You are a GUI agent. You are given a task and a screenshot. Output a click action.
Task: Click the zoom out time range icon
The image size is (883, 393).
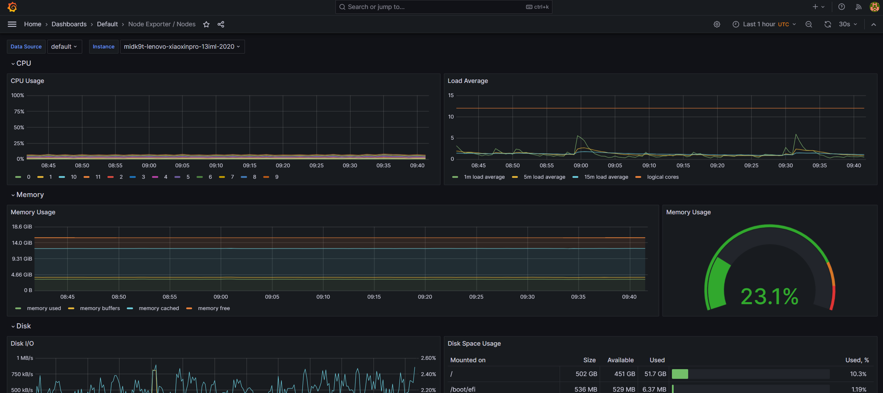pos(809,24)
